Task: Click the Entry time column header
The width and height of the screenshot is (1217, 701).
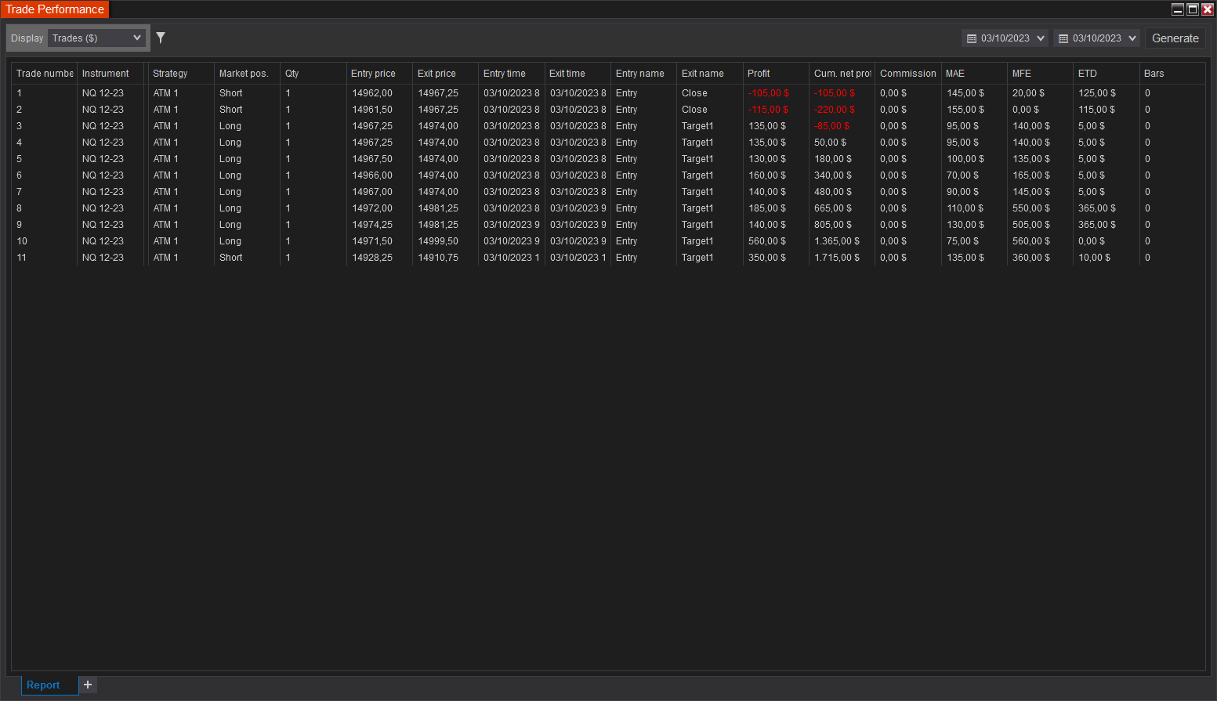Action: coord(504,74)
